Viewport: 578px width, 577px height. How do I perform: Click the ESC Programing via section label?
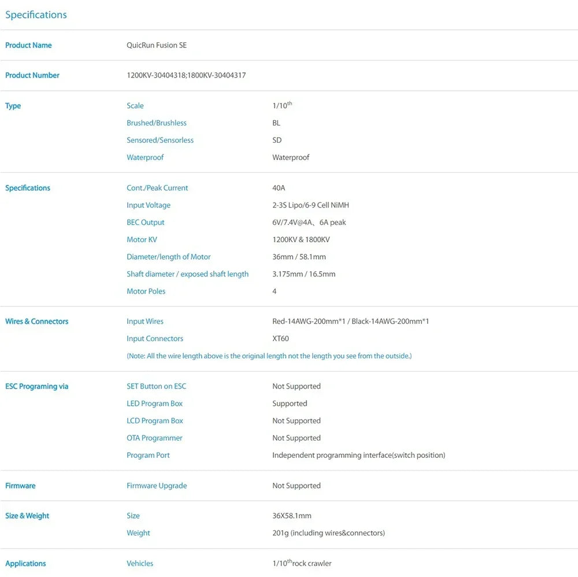[37, 386]
